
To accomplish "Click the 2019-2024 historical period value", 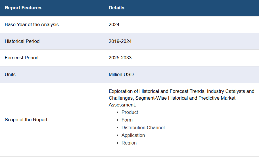I will click(120, 41).
